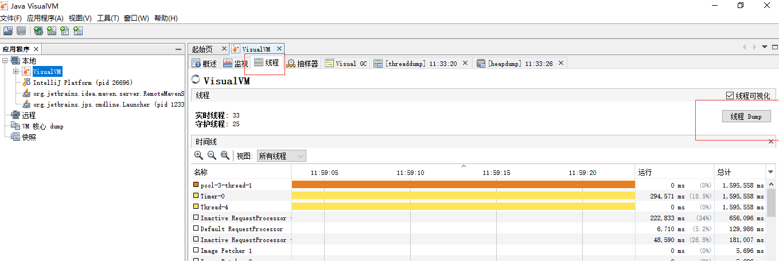Screen dimensions: 779x261
Task: Zoom out the threads timeline
Action: [212, 155]
